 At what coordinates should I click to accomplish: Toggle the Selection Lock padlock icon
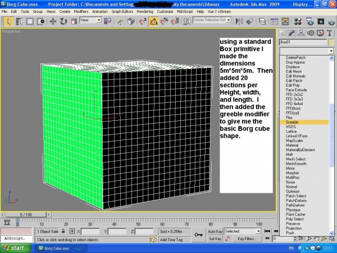(x=63, y=231)
